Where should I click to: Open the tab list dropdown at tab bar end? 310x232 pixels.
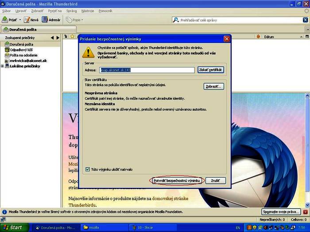click(307, 30)
